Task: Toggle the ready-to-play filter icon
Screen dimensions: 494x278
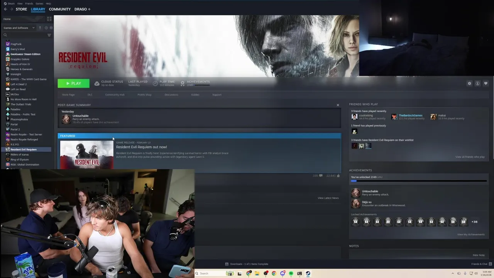Action: (x=51, y=28)
